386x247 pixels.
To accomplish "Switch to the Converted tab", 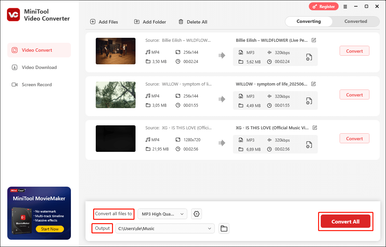I will pos(356,22).
